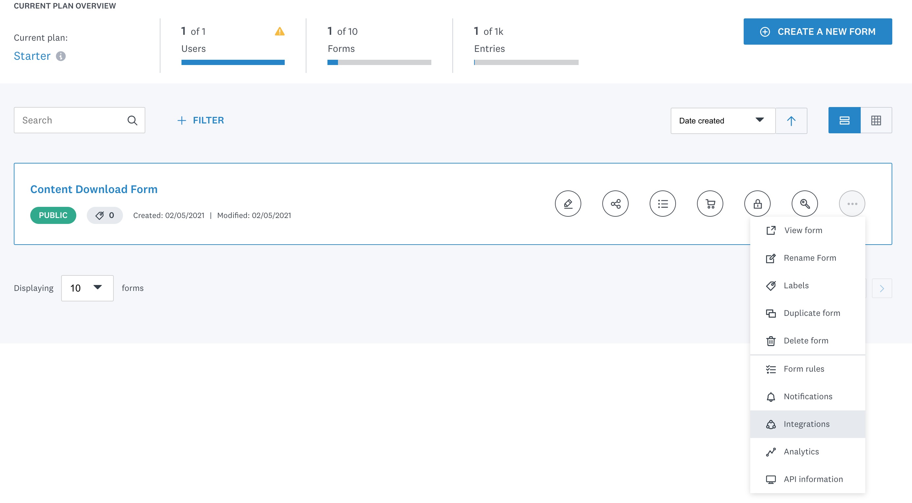Click the form security lock icon
The width and height of the screenshot is (912, 503).
coord(757,204)
